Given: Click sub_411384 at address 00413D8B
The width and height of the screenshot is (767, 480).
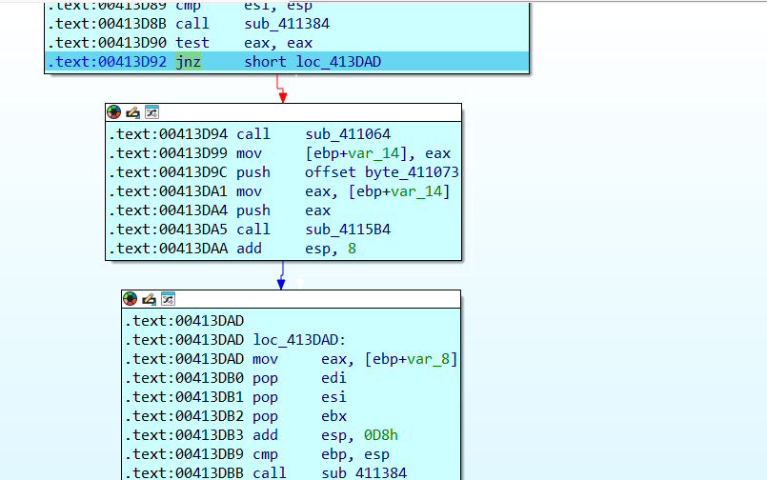Looking at the screenshot, I should 287,24.
